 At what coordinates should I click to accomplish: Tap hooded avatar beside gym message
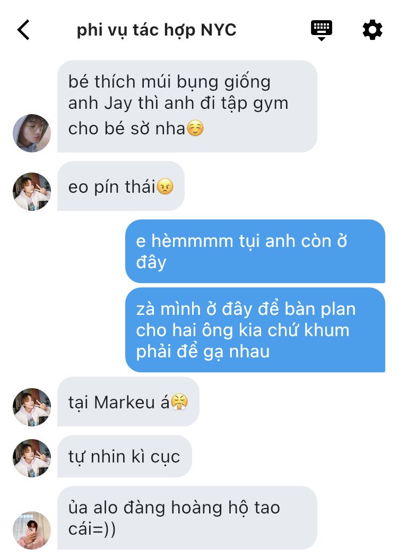[x=32, y=133]
